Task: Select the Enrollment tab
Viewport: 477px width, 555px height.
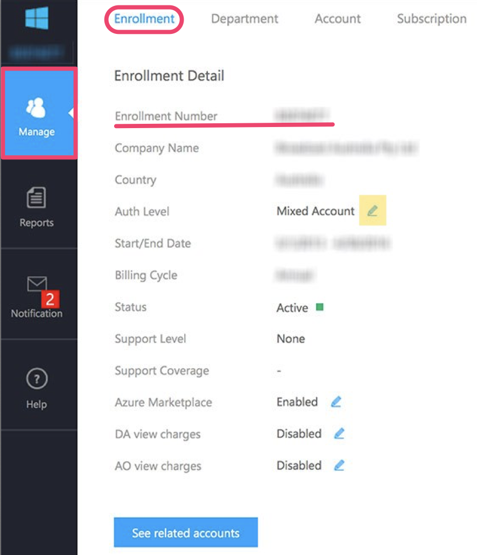Action: tap(144, 19)
